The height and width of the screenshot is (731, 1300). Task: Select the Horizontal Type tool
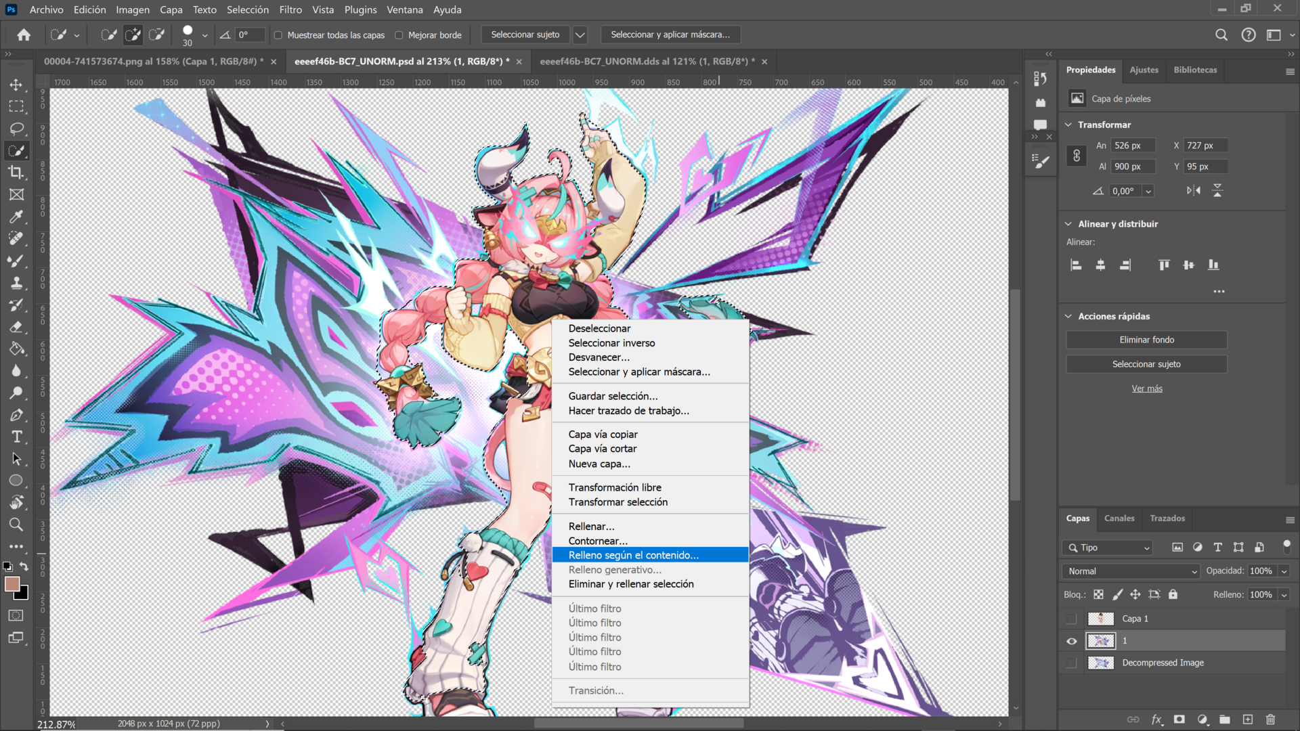pos(16,437)
